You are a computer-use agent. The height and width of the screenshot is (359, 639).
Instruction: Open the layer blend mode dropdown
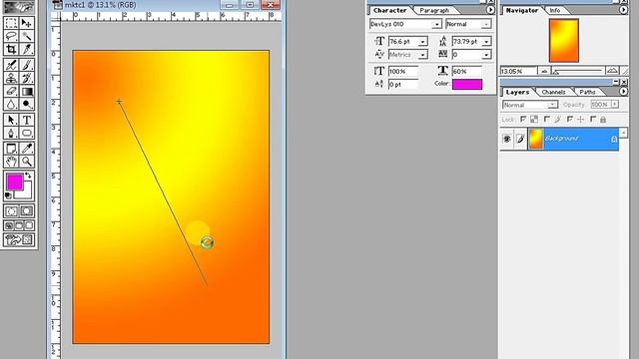coord(552,105)
